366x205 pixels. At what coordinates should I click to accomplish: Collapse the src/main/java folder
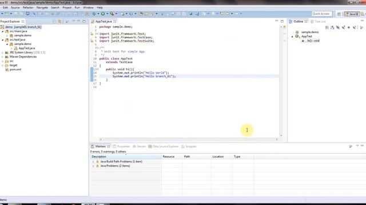[x=3, y=31]
